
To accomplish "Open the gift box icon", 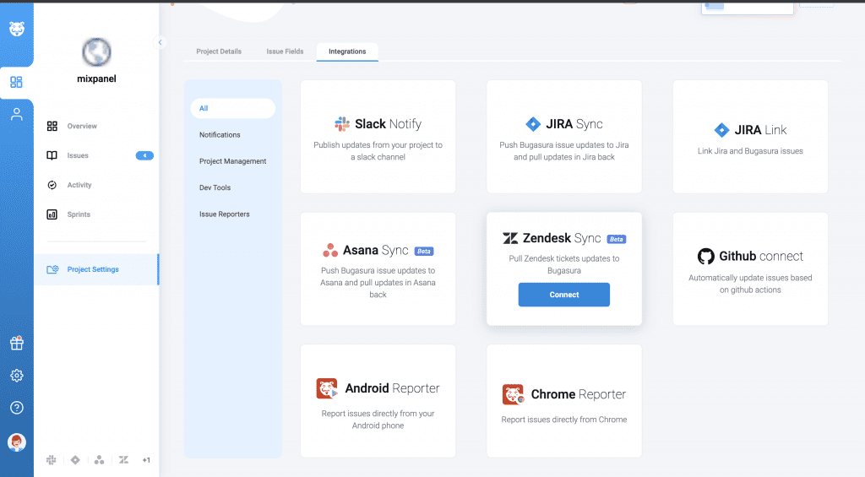I will (17, 343).
